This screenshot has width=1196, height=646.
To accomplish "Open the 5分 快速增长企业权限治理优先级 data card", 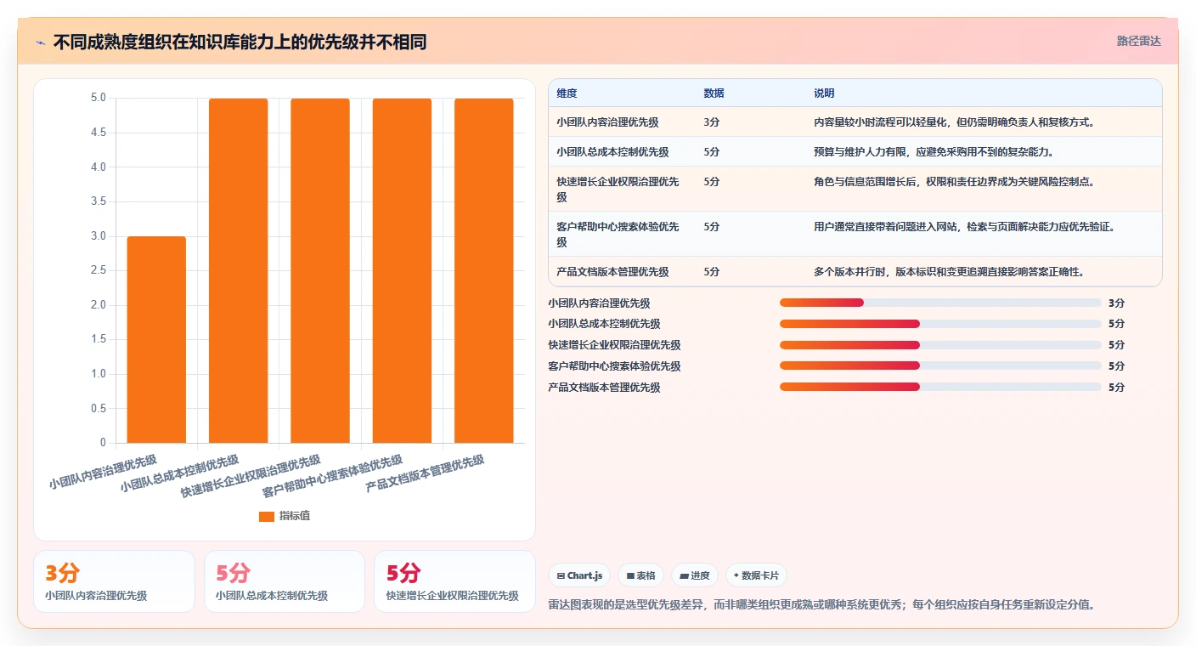I will [454, 581].
